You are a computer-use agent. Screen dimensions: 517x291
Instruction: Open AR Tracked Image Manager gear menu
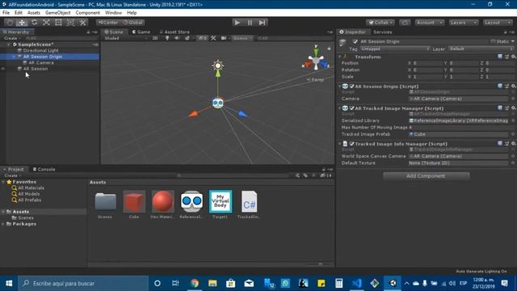[514, 108]
